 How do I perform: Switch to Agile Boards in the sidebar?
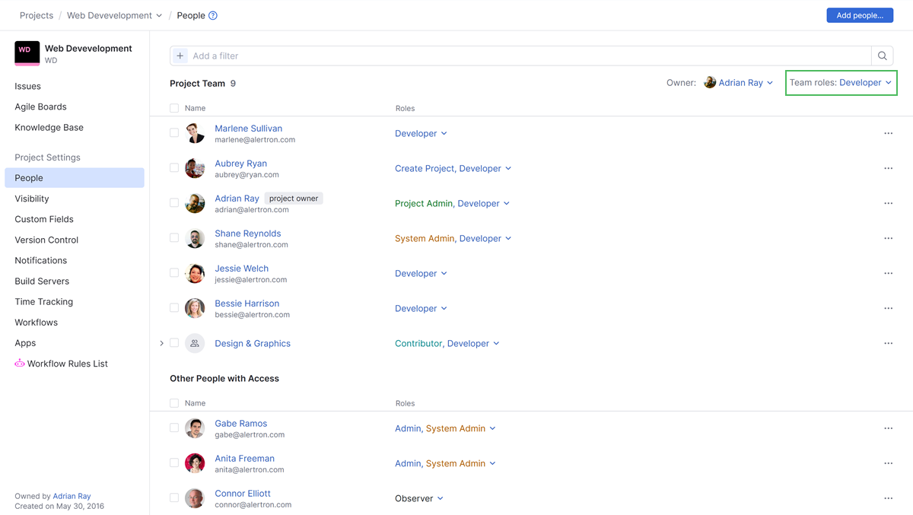tap(41, 106)
